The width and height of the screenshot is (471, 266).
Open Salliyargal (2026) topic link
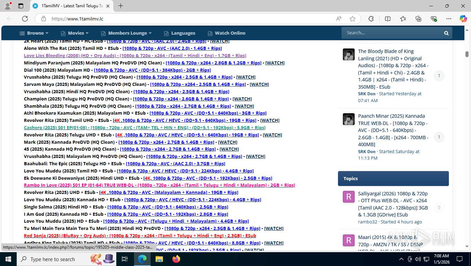pos(393,204)
